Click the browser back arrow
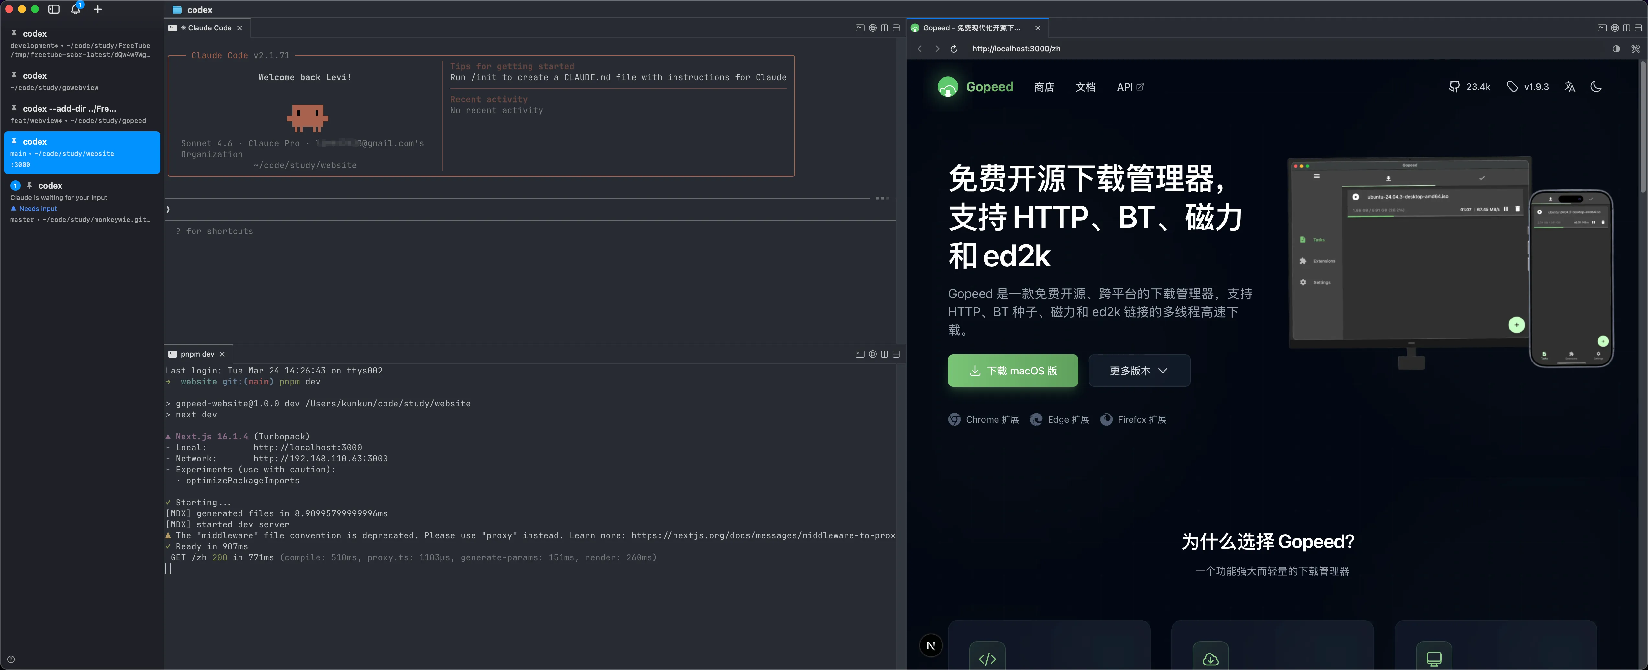The width and height of the screenshot is (1648, 670). click(919, 49)
